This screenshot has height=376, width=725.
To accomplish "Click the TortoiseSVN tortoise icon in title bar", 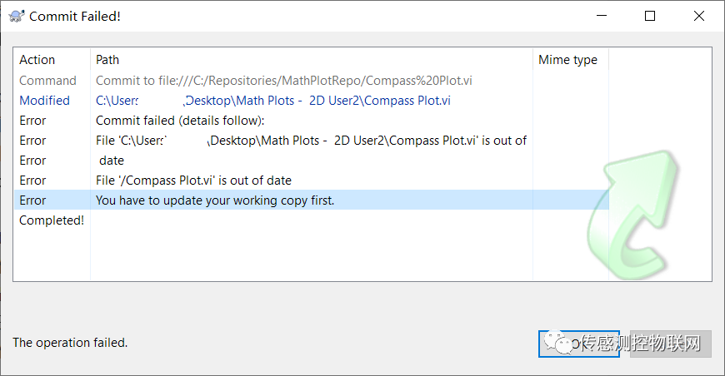I will [15, 16].
